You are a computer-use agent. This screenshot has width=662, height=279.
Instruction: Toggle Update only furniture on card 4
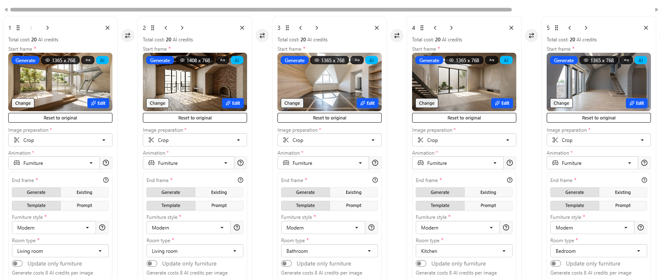[421, 263]
